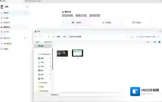Toggle the preview pane in the Open dialog
Screen dimensions: 162x102
[x=155, y=42]
